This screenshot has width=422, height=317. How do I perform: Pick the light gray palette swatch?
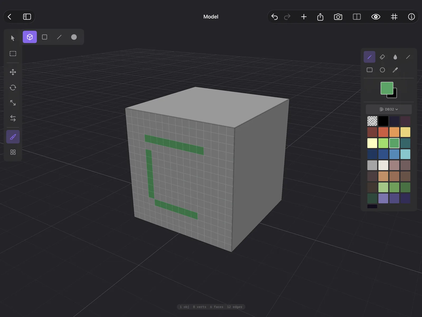tap(372, 165)
